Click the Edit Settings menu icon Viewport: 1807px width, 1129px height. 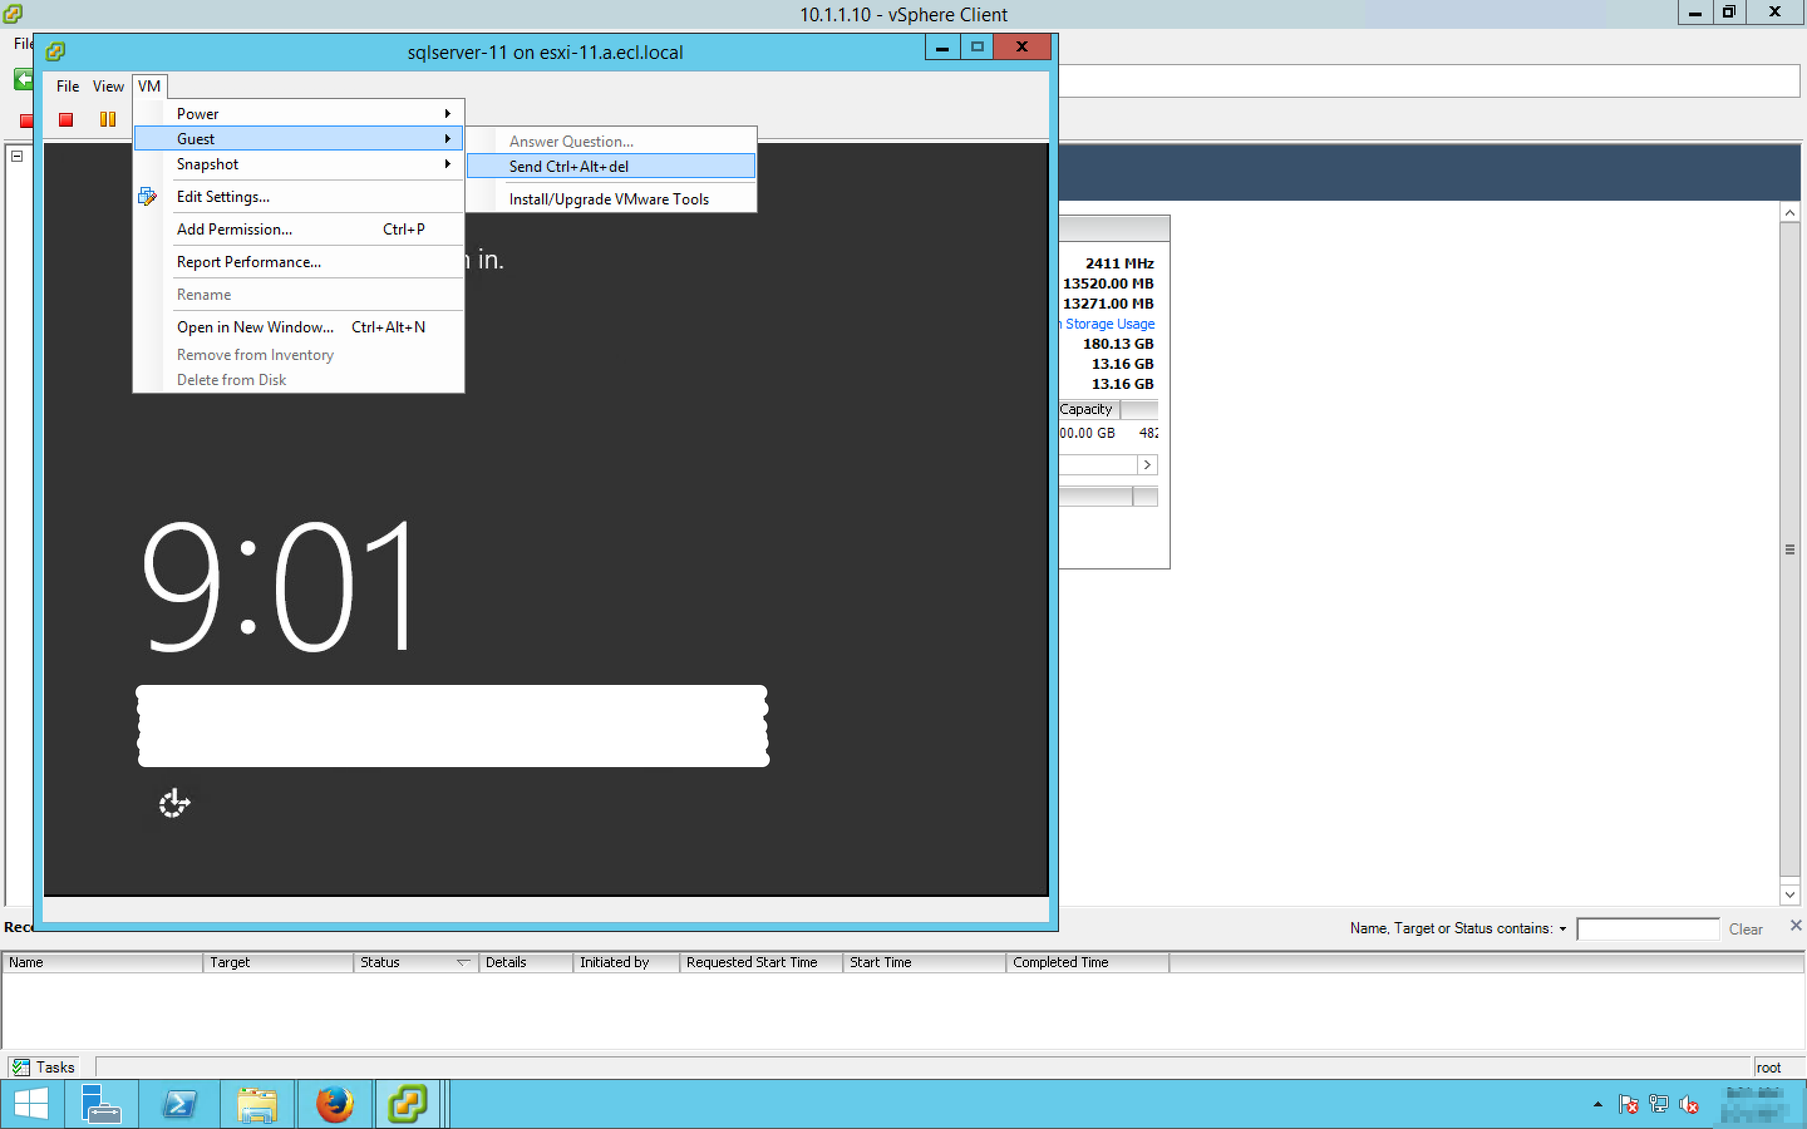[x=147, y=196]
